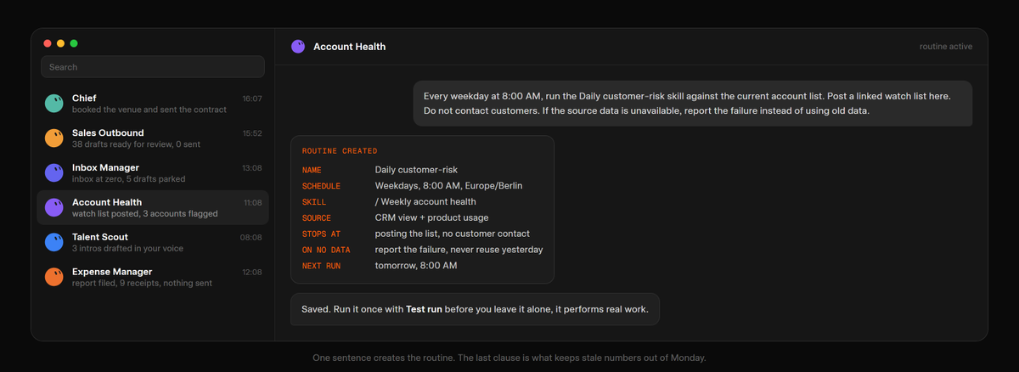
Task: Click the user message about weekday 8:00 AM
Action: pyautogui.click(x=693, y=104)
